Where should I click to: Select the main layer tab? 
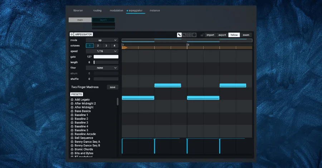pos(80,20)
